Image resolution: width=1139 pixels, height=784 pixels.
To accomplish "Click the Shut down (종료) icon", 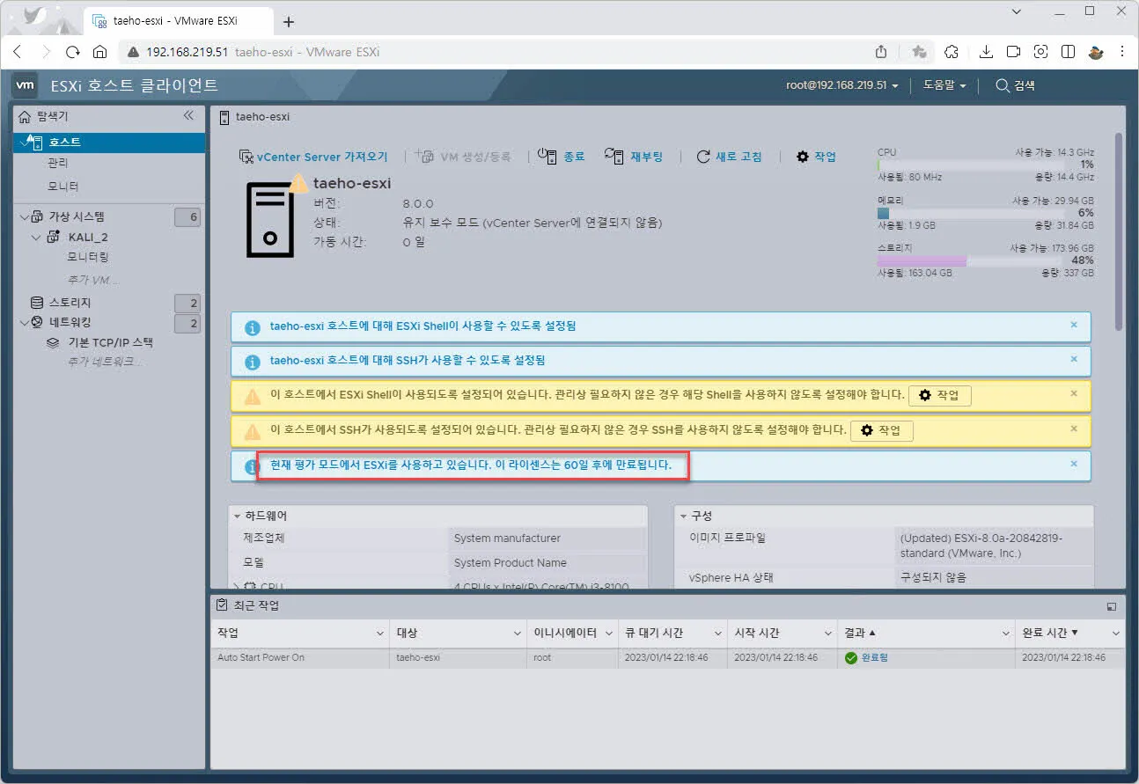I will click(547, 157).
